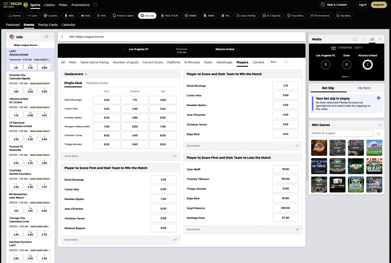
Task: Open the Soccer sport pill
Action: [147, 16]
